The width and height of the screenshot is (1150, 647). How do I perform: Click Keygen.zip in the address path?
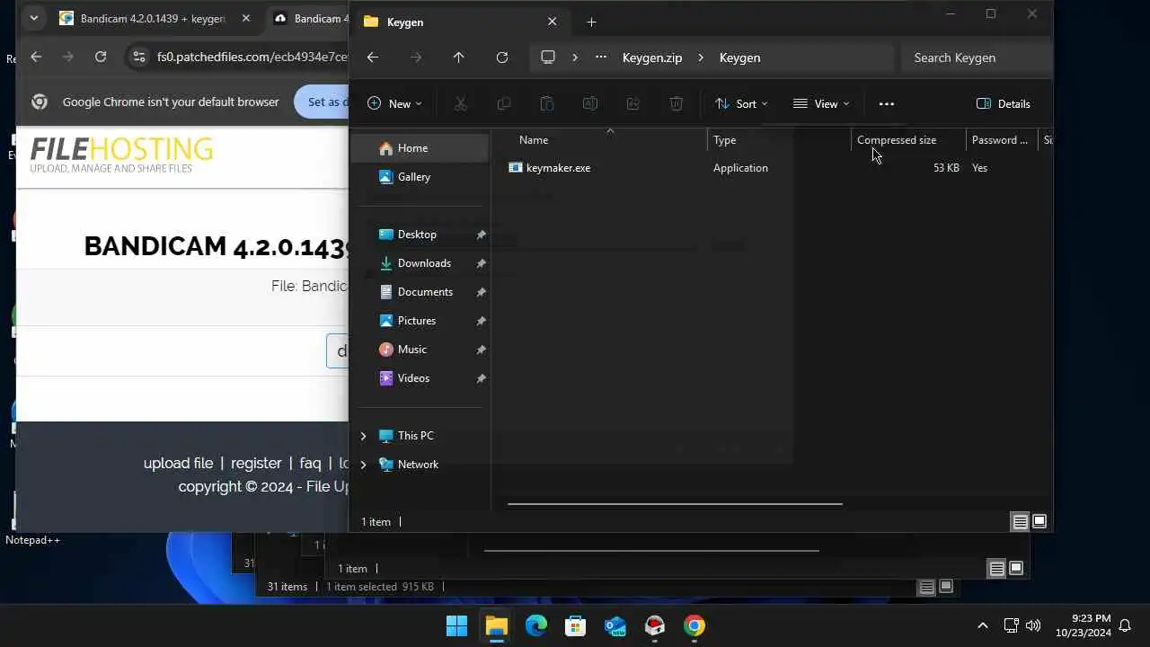click(652, 58)
